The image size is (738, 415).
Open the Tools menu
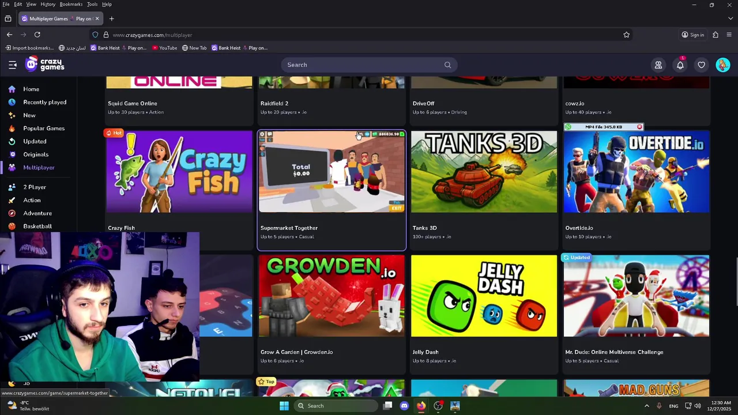(92, 4)
